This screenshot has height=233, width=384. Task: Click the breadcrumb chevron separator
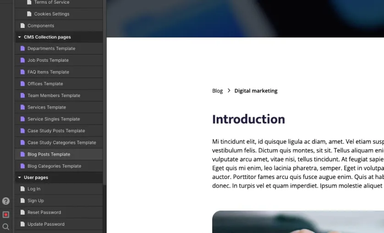(x=229, y=91)
